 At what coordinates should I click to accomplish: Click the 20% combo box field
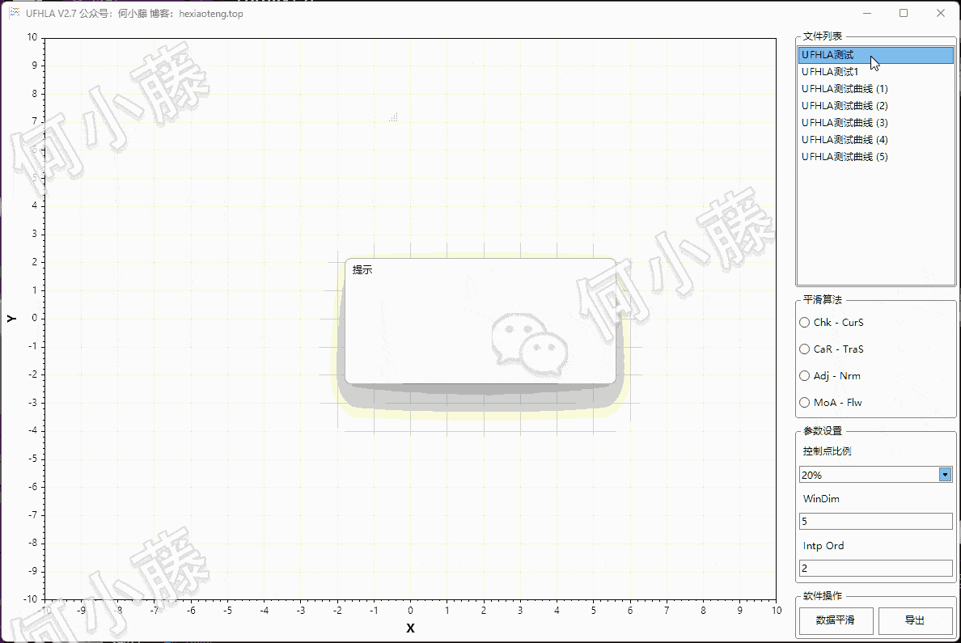(868, 475)
